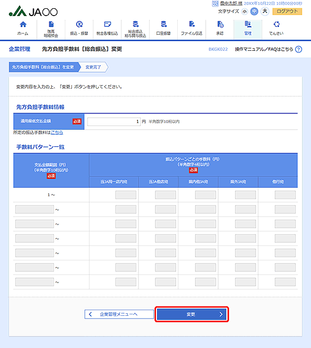Click last row payment range input

point(35,282)
